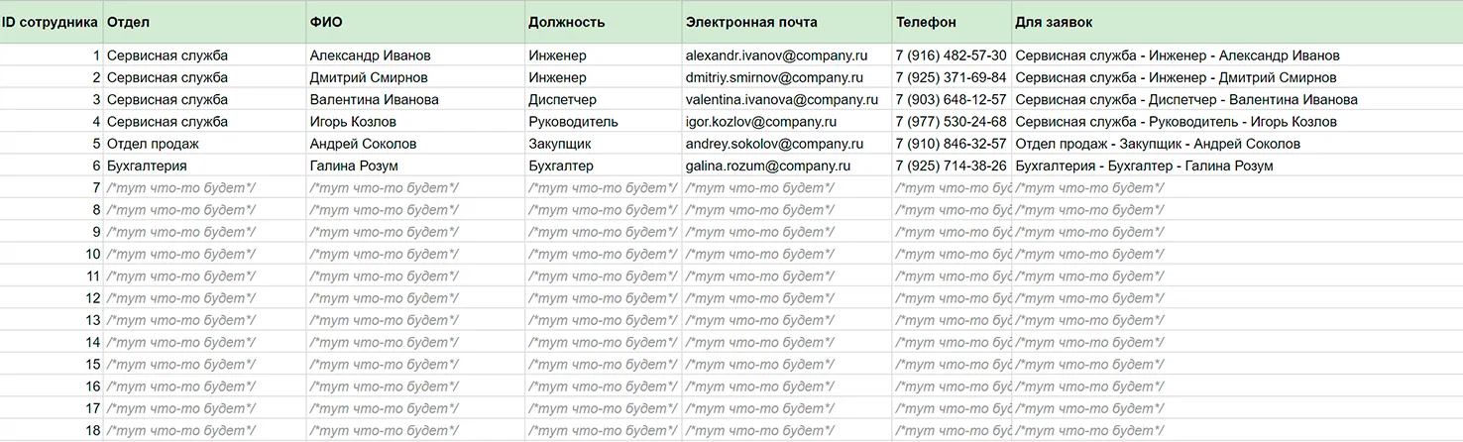1463x442 pixels.
Task: Select 'Сервисная служба - Диспетчер - Валентина Иванова' cell
Action: pyautogui.click(x=1237, y=99)
